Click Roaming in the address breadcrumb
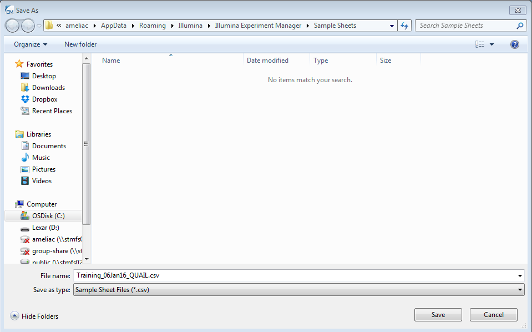This screenshot has width=532, height=332. coord(153,26)
